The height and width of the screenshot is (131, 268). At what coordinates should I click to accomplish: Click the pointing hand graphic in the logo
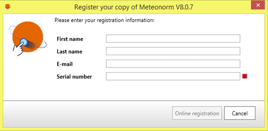18,49
